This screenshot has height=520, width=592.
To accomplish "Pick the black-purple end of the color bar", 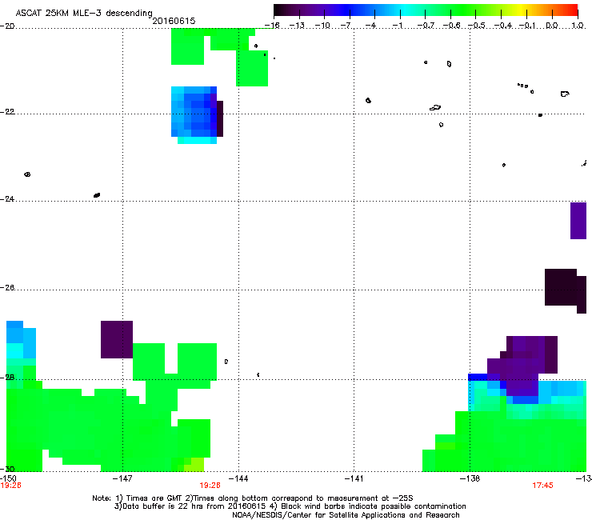I will point(282,10).
